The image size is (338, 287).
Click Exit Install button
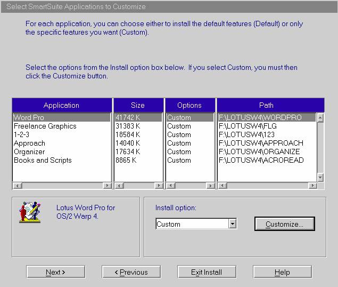207,272
